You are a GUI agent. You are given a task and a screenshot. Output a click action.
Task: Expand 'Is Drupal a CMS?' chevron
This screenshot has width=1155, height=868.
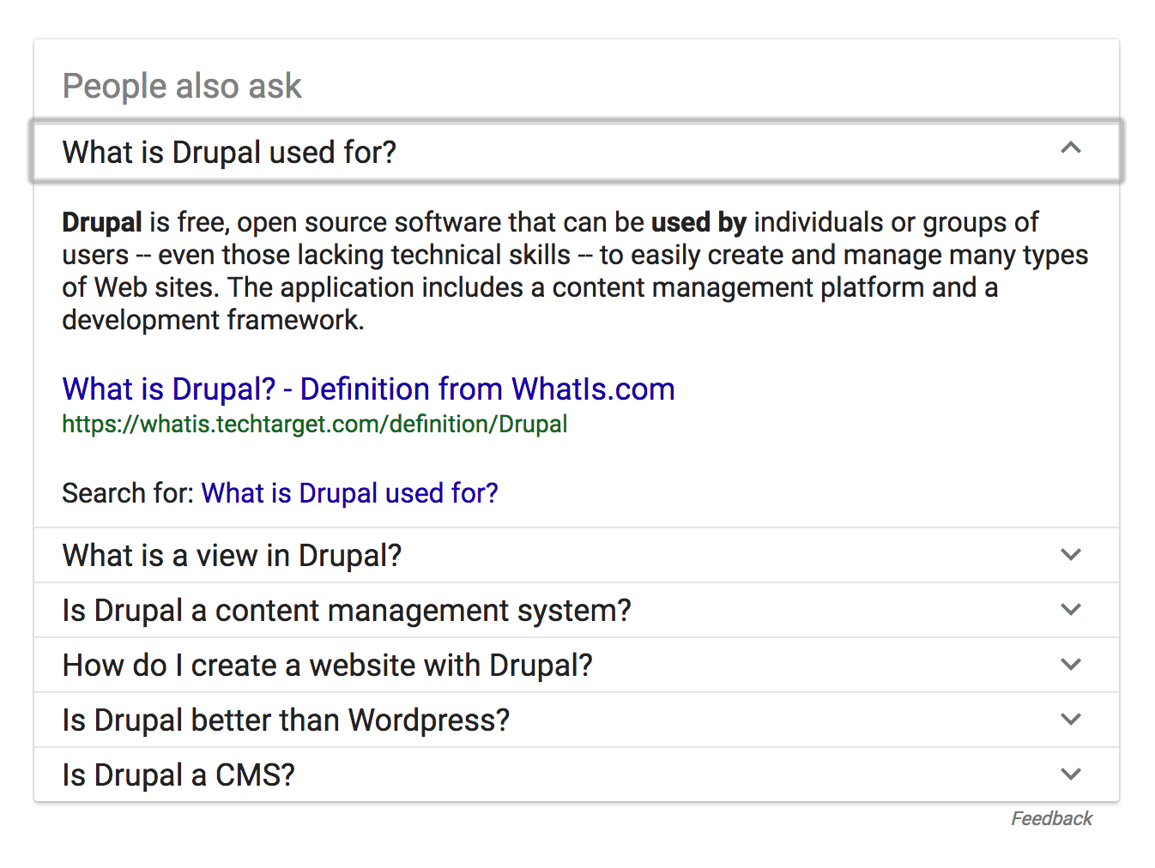point(1070,775)
